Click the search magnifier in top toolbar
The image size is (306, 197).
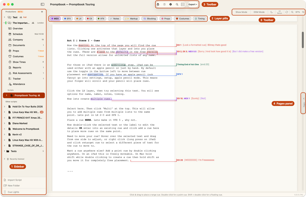click(177, 4)
